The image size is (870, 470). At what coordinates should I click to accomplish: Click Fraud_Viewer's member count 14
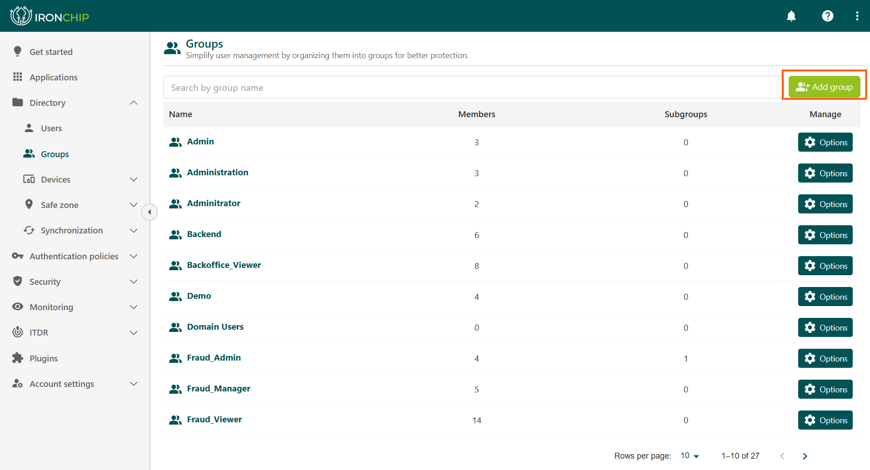tap(477, 421)
